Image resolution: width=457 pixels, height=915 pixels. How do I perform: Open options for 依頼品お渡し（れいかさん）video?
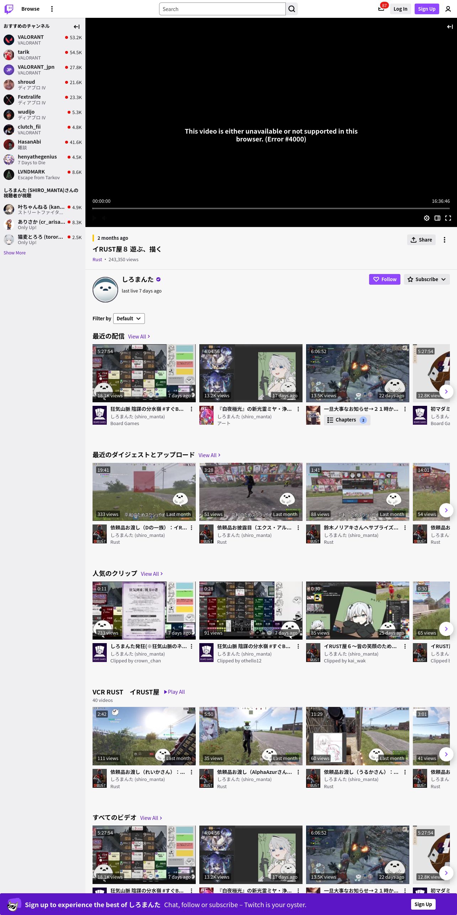point(191,772)
